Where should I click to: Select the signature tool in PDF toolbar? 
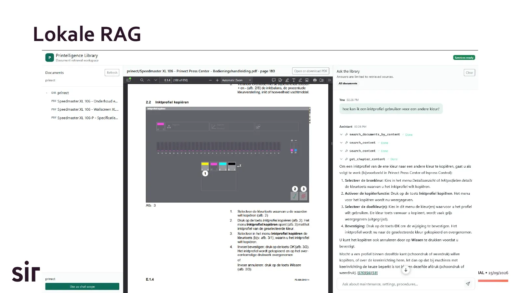pyautogui.click(x=280, y=80)
